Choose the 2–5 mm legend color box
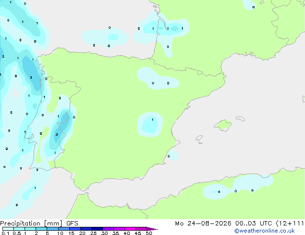The image size is (305, 235). click(41, 229)
